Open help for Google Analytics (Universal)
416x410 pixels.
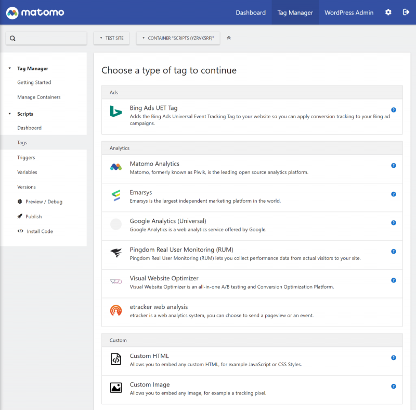point(394,222)
